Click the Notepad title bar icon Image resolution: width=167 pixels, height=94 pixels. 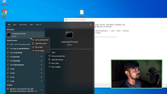pyautogui.click(x=66, y=20)
